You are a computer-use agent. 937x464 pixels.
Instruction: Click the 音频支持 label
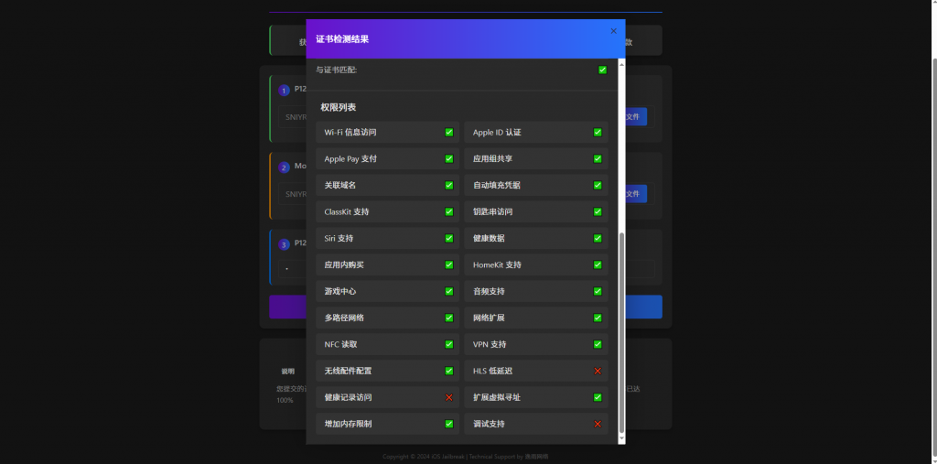click(x=489, y=291)
